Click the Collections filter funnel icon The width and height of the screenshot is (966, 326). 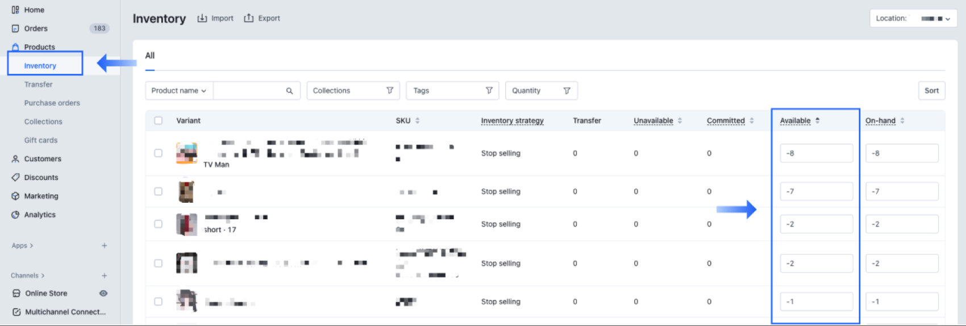(x=390, y=90)
